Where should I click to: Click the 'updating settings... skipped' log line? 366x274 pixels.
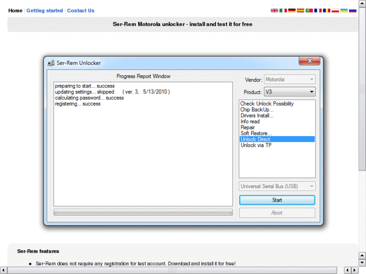tap(112, 92)
